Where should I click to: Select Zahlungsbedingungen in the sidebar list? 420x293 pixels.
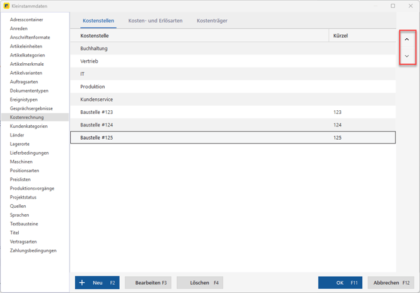tap(33, 250)
